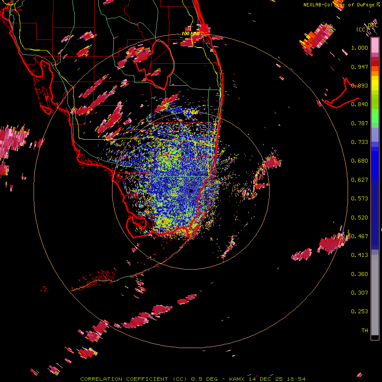Click the 100 NMI range ring label
Viewport: 382px width, 382px height.
(191, 34)
